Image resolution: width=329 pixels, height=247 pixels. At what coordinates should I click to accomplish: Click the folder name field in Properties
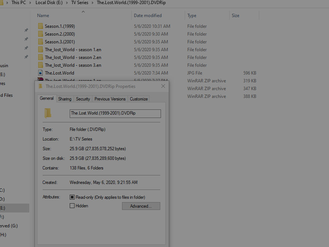[115, 113]
